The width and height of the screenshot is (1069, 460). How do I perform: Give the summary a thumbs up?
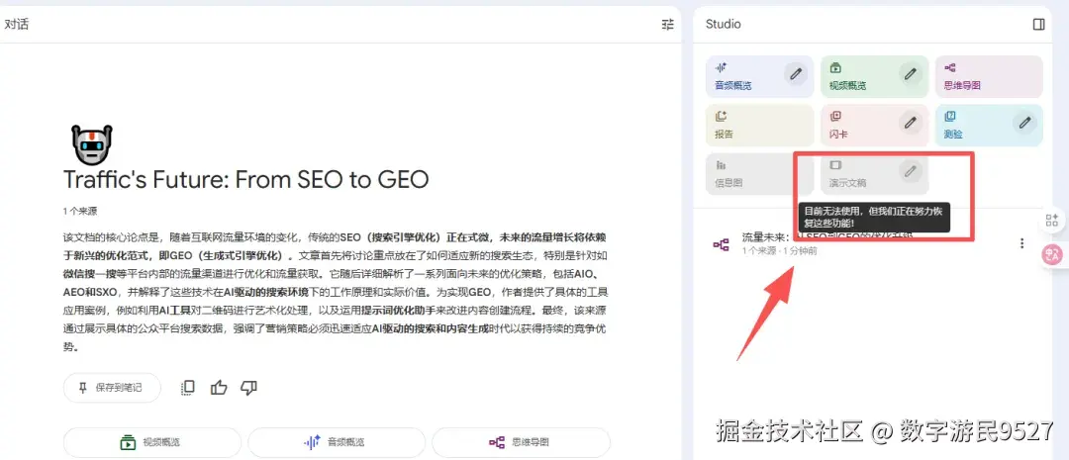(219, 388)
